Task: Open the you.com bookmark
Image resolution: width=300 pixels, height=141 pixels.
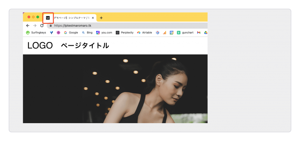Action: (x=104, y=32)
